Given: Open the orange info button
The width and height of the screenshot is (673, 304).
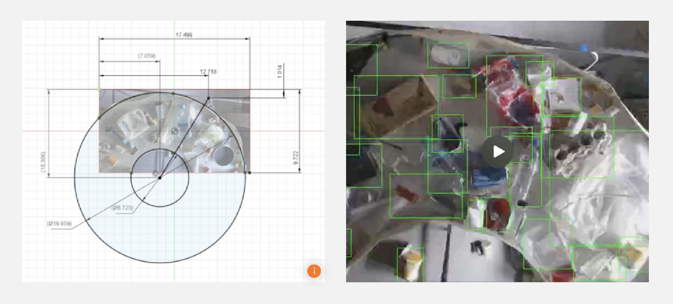Looking at the screenshot, I should tap(314, 271).
